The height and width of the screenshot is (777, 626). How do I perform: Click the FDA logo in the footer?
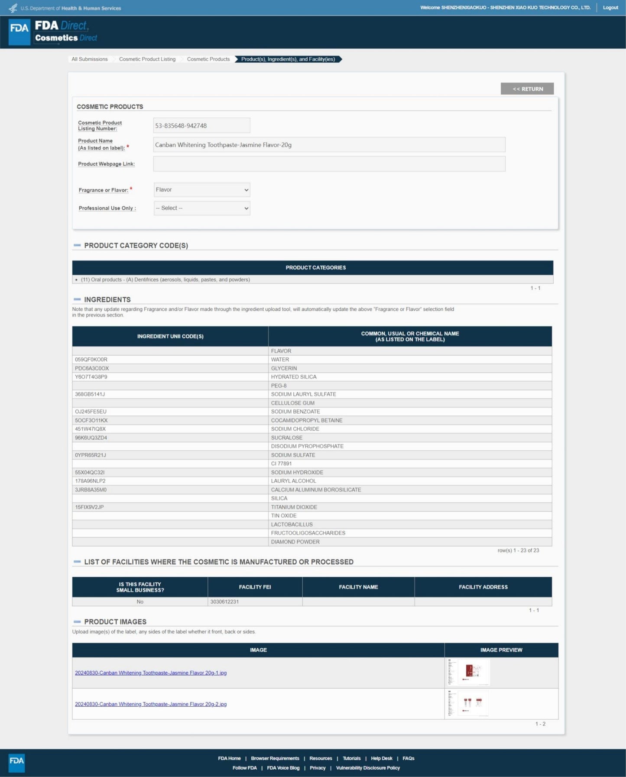pos(16,763)
